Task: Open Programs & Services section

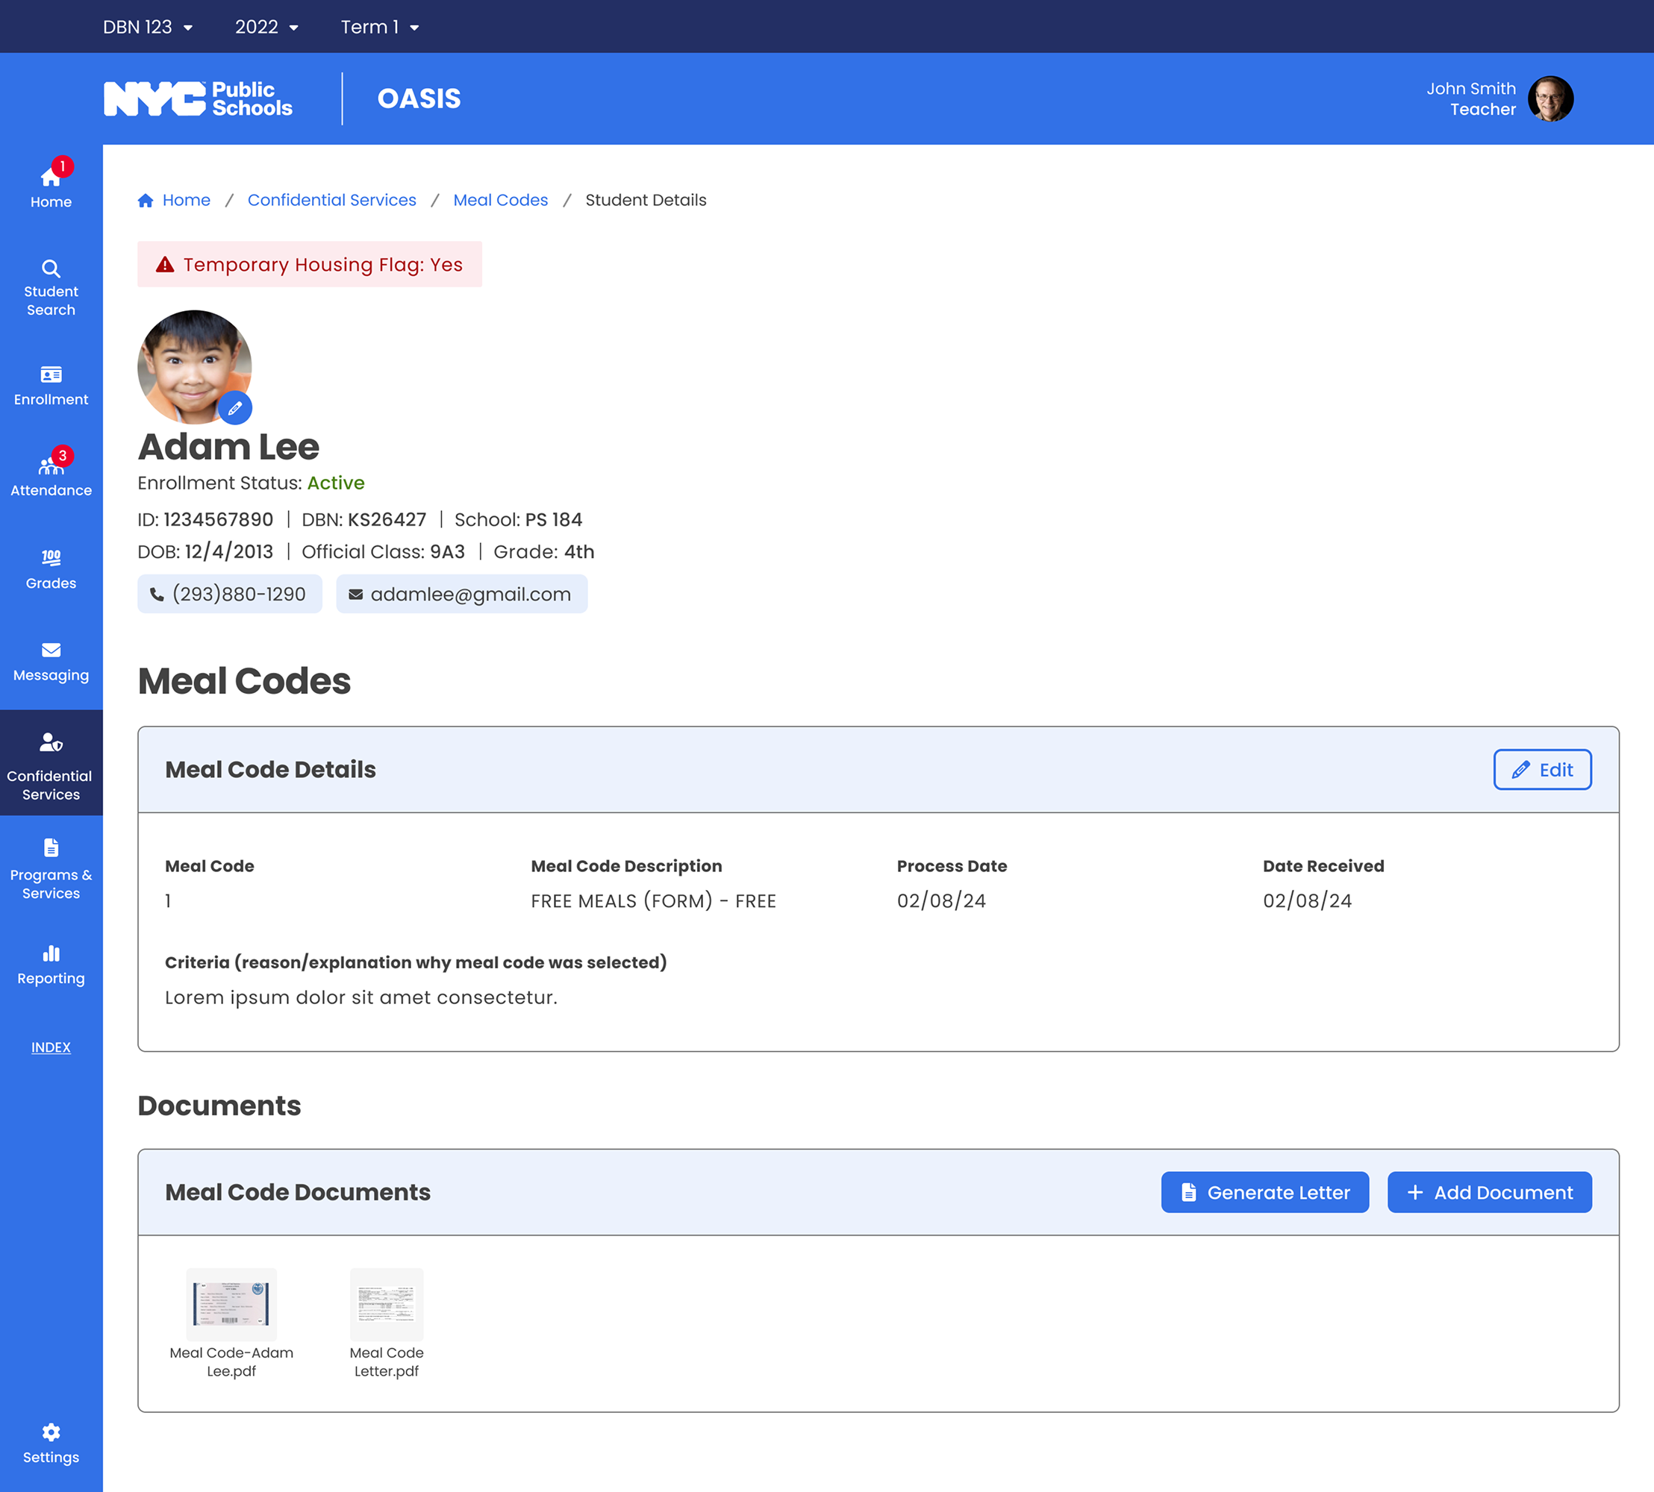Action: [51, 869]
